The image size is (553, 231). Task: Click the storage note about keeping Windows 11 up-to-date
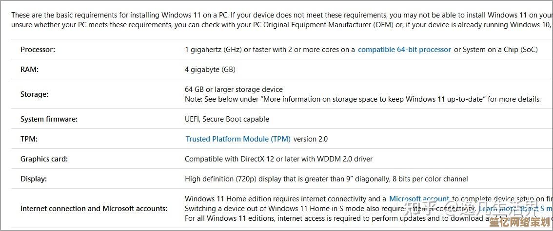(x=362, y=99)
